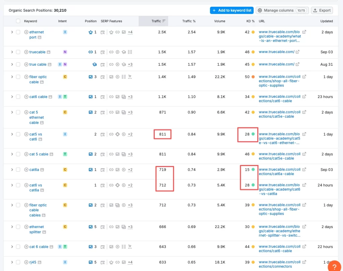Screen dimensions: 343x271
Task: Click Transactional intent badge for 'cat 5 cable'
Action: click(x=65, y=154)
